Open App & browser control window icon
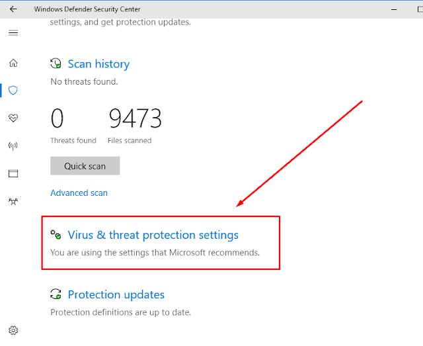423x346 pixels. click(13, 173)
